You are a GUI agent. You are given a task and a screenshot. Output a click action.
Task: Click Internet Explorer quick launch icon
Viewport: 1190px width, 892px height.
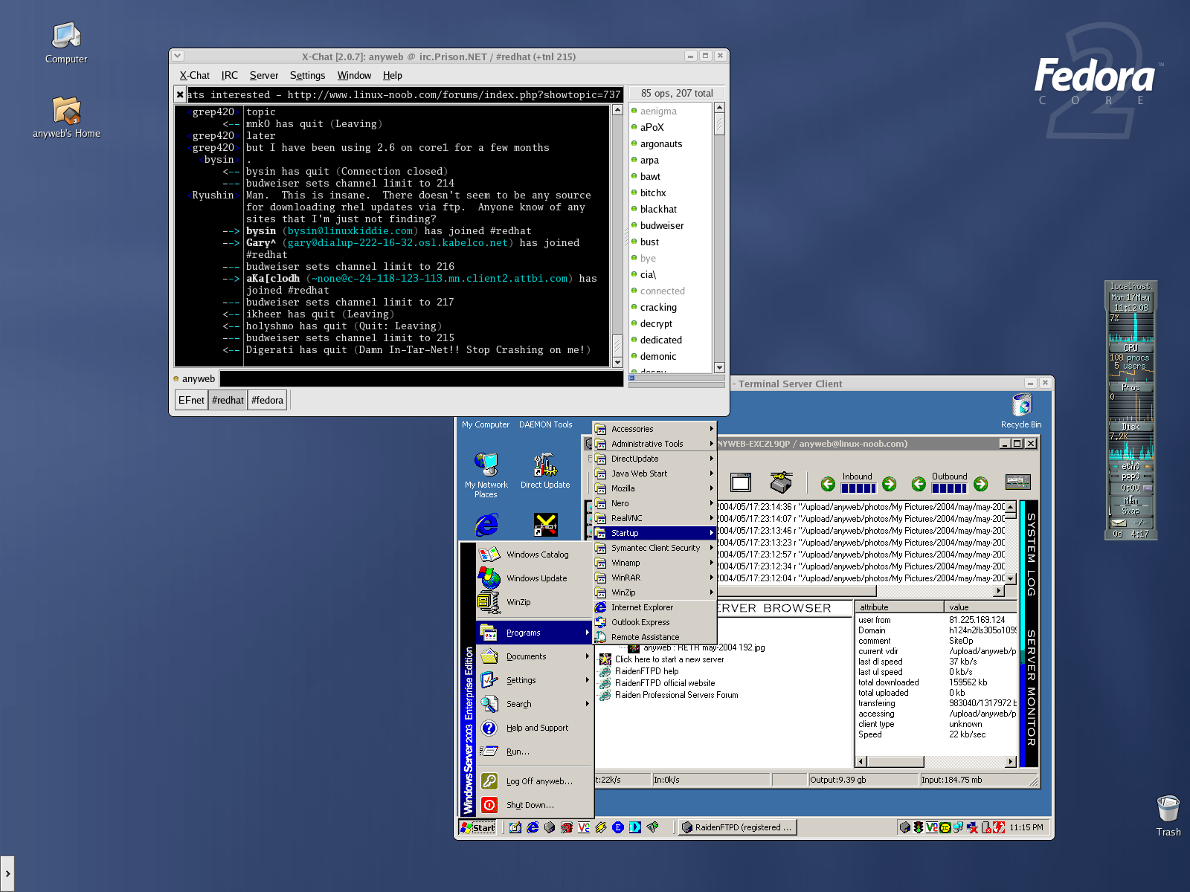pos(533,827)
